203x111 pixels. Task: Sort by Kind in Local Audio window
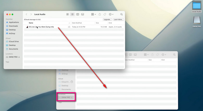click(x=110, y=23)
